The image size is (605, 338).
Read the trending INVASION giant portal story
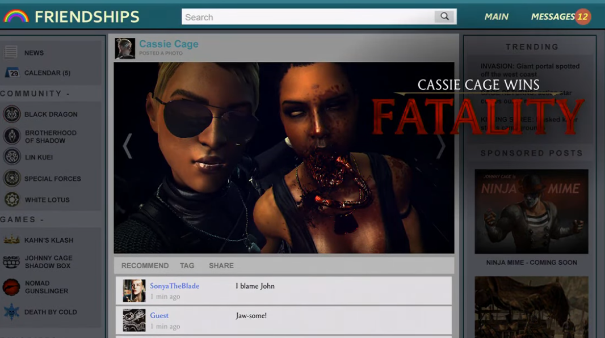(530, 70)
